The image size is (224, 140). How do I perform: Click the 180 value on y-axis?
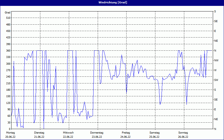(x=8, y=90)
